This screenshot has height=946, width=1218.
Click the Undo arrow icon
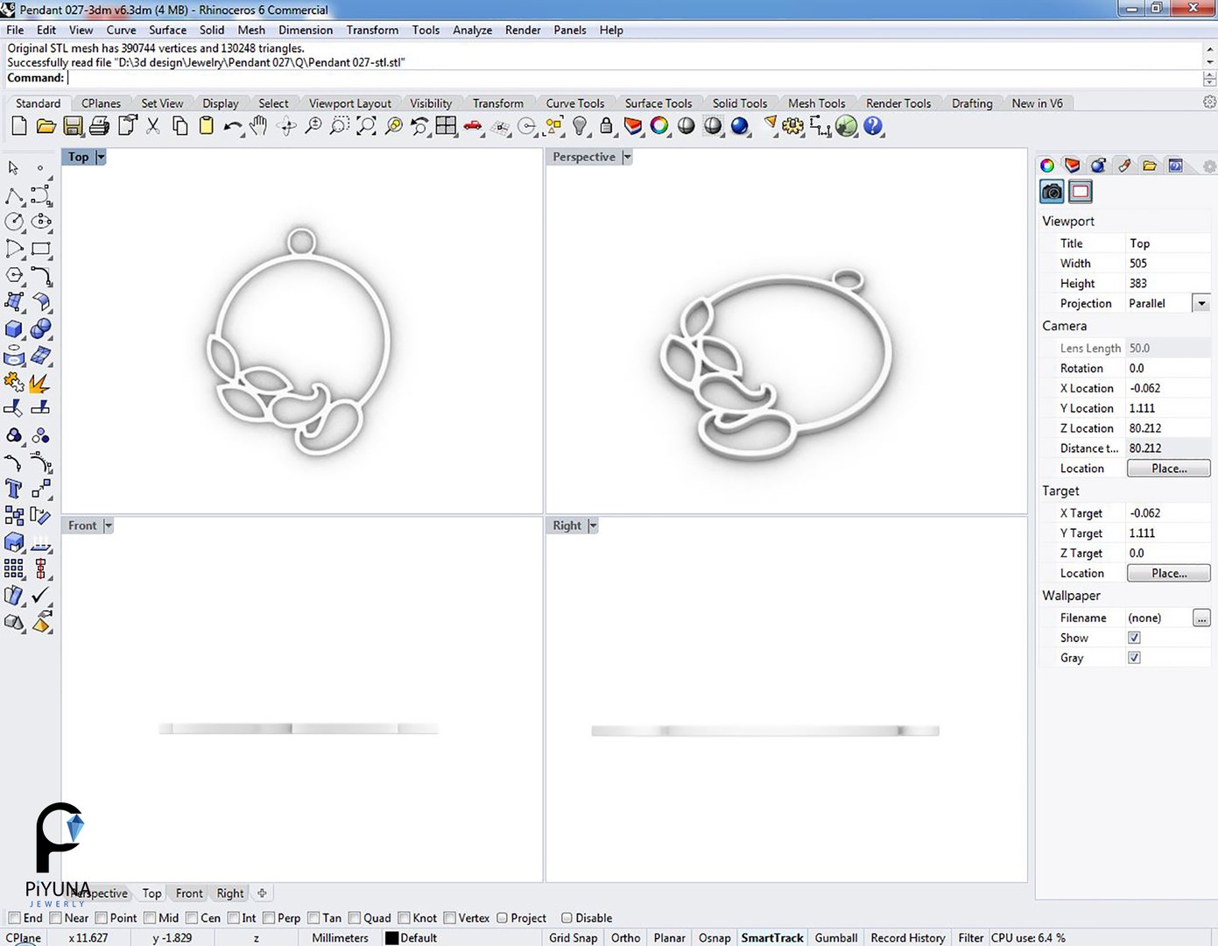pyautogui.click(x=232, y=126)
